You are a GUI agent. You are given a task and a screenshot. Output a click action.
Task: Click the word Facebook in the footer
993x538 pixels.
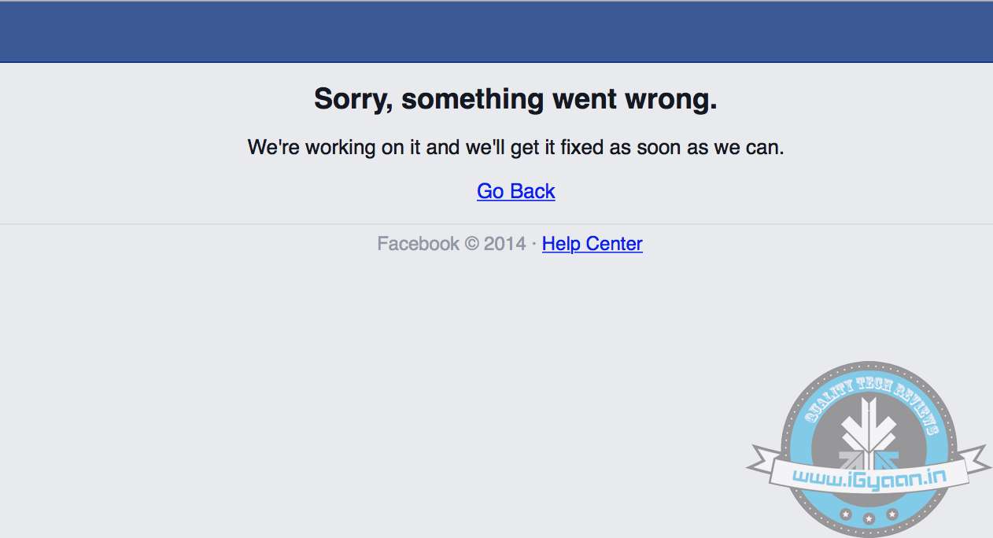(x=418, y=244)
